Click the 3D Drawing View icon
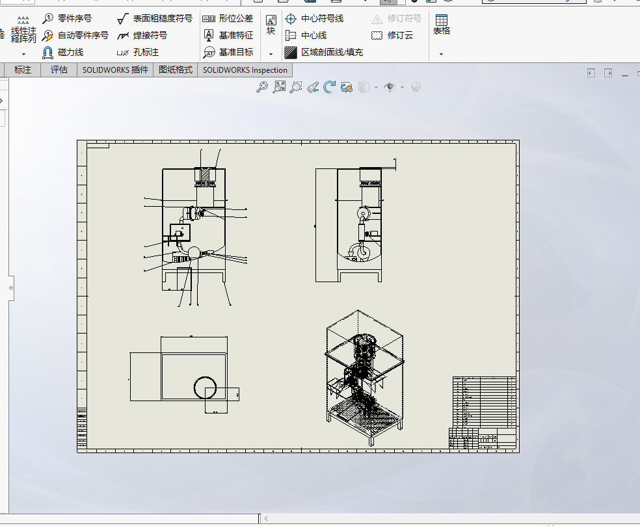Viewport: 640px width, 526px height. click(347, 87)
